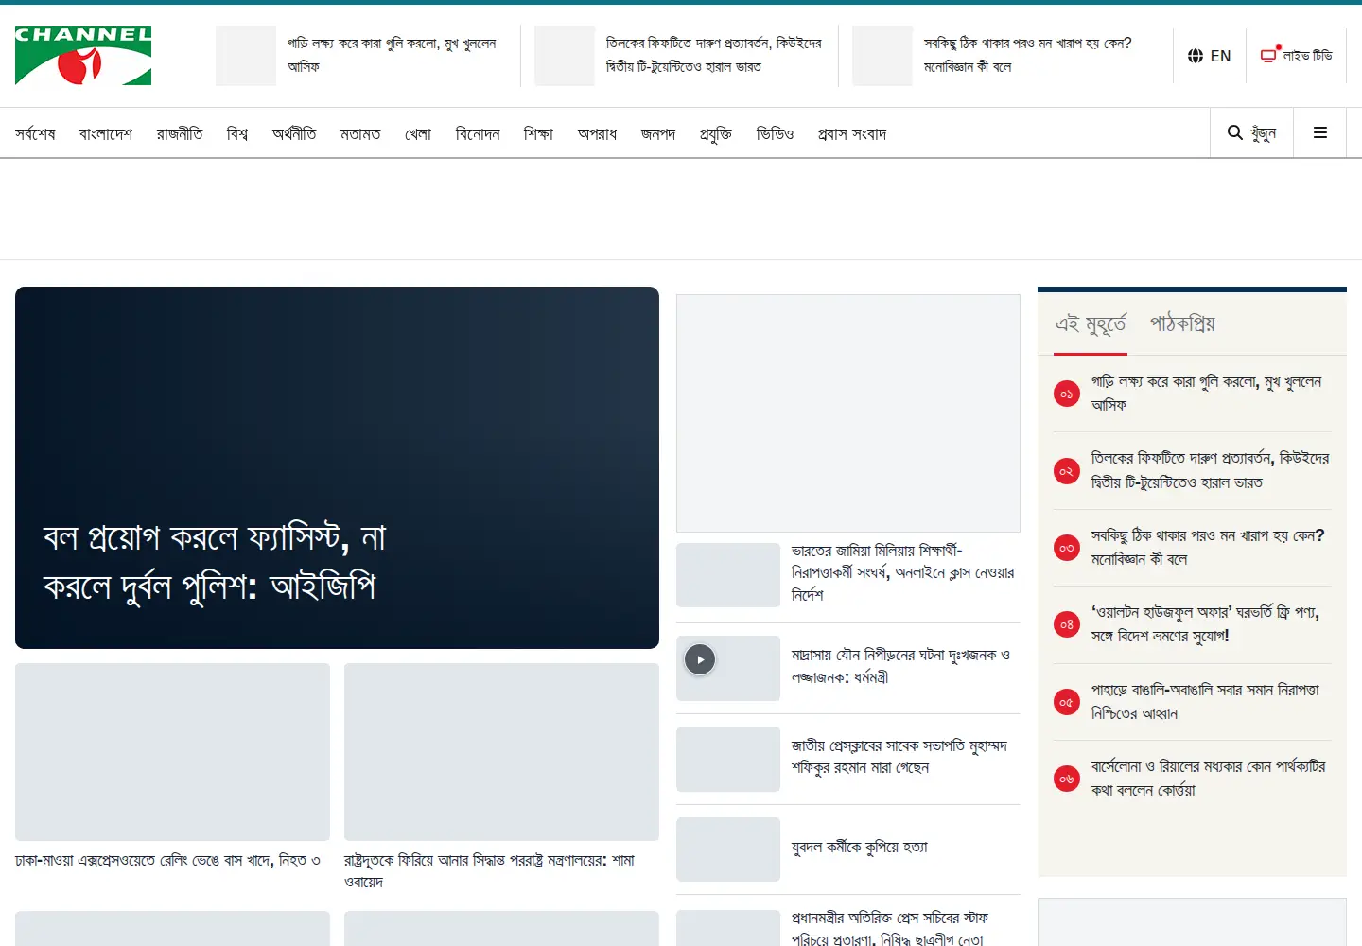Screen dimensions: 1362x946
Task: Open sidebar item ০২ তিলকের ফিফটিতে
Action: 1210,470
